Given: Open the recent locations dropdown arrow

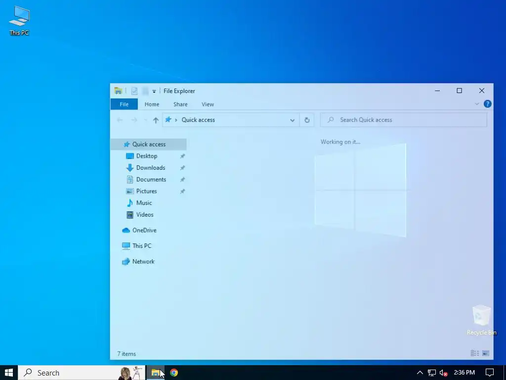Looking at the screenshot, I should pos(145,120).
